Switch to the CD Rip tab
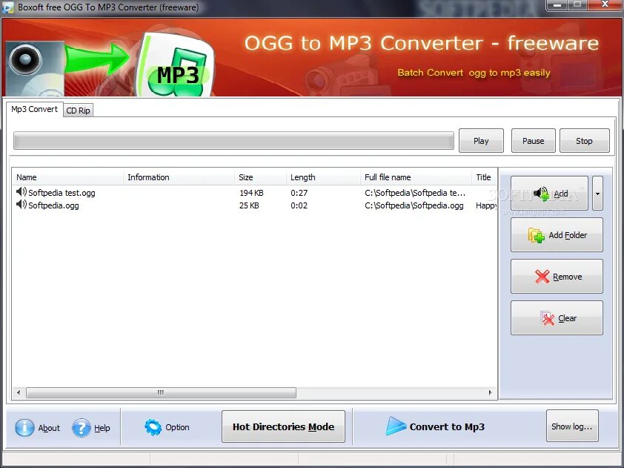The image size is (624, 468). pos(78,111)
